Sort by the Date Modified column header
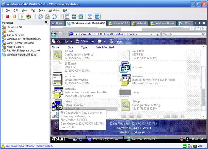Image resolution: width=208 pixels, height=149 pixels. tap(105, 47)
